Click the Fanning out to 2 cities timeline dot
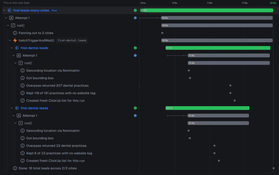 click(162, 33)
